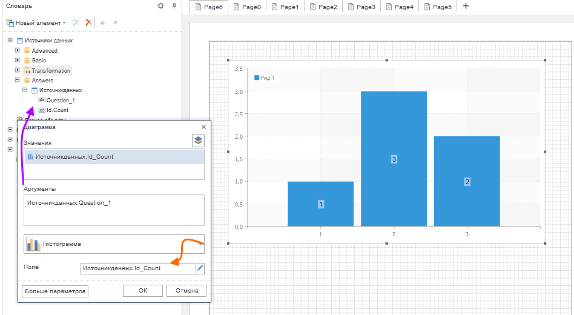
Task: Move item down with the down arrow
Action: (115, 22)
